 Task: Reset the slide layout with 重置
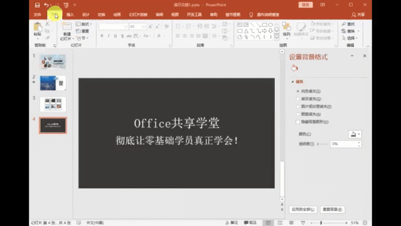[x=83, y=31]
